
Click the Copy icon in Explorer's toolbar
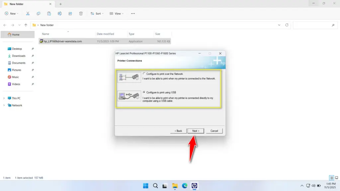(x=39, y=13)
